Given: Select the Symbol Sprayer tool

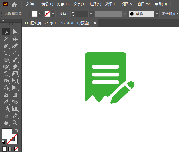Looking at the screenshot, I should tap(6, 109).
